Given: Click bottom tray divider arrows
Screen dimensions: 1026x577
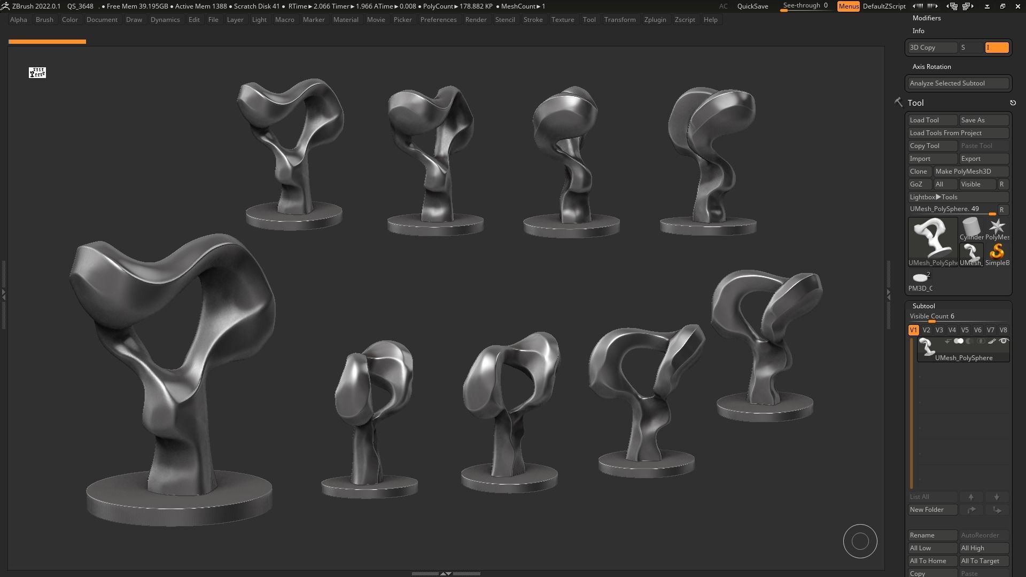Looking at the screenshot, I should click(x=446, y=573).
